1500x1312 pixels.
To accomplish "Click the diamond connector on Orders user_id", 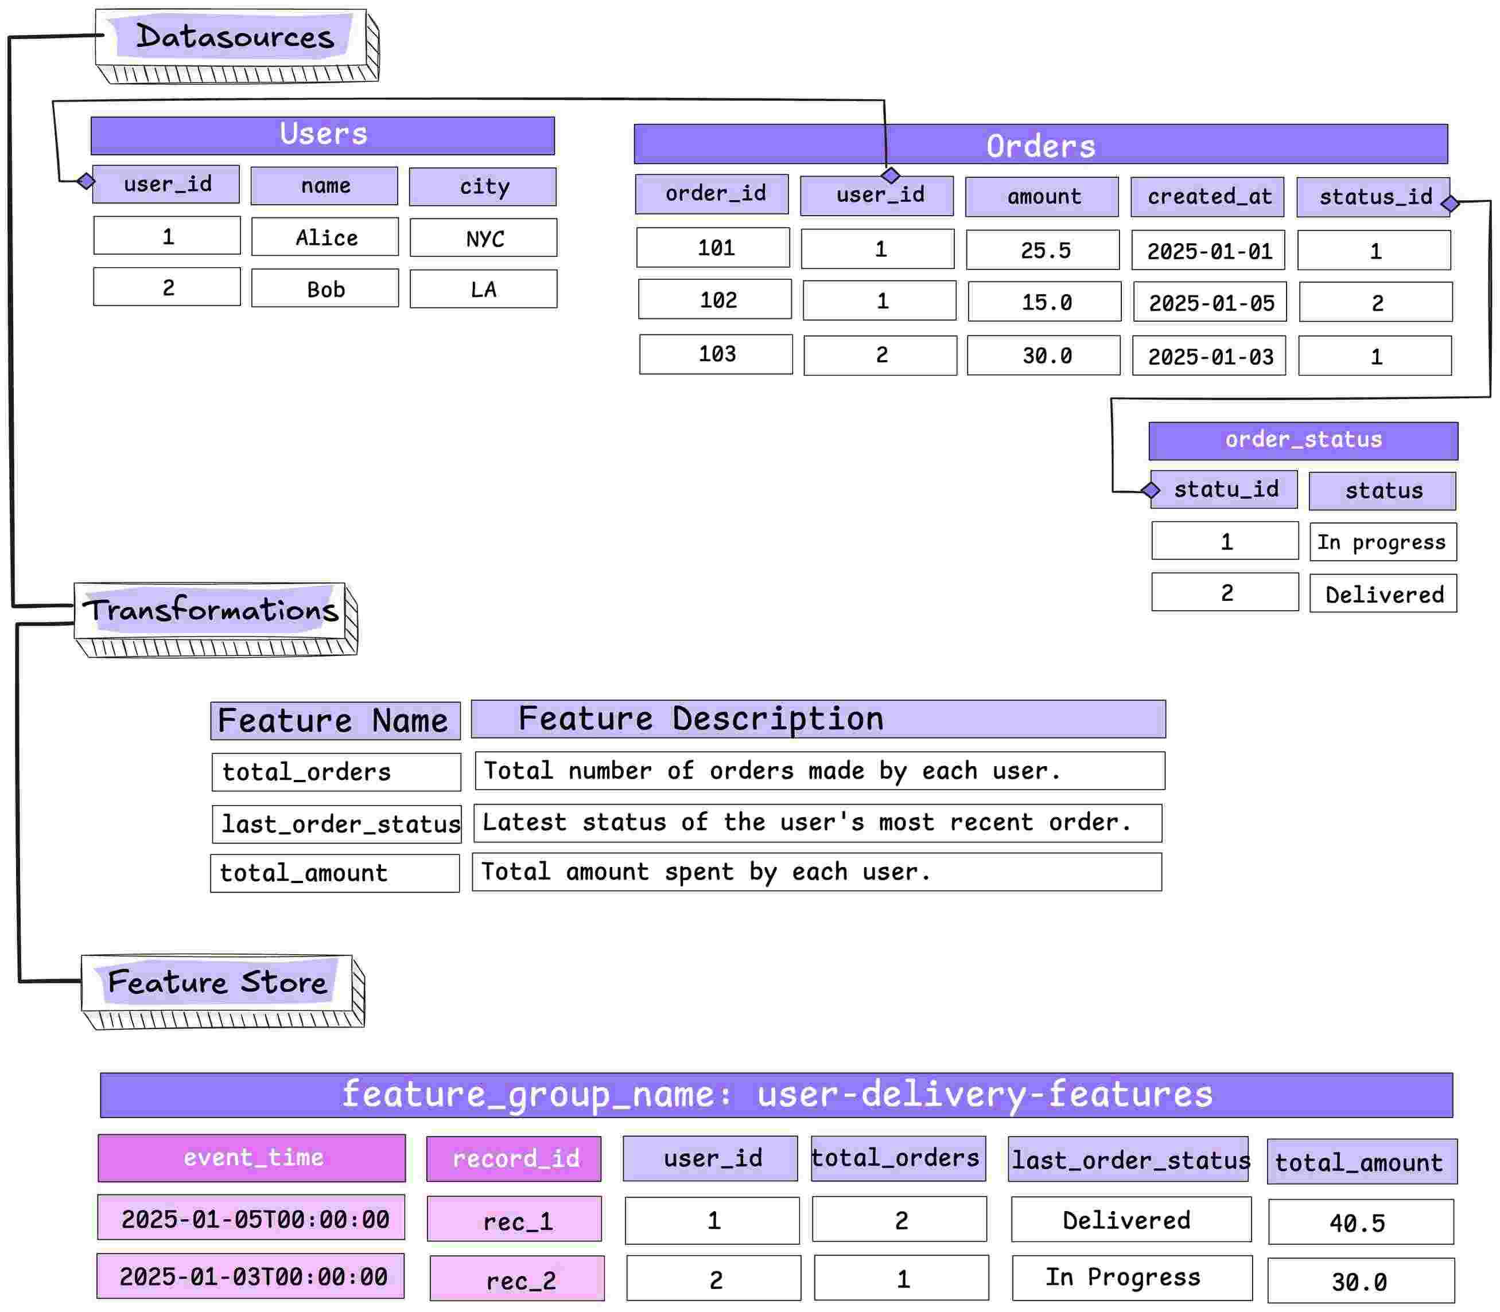I will click(x=889, y=175).
